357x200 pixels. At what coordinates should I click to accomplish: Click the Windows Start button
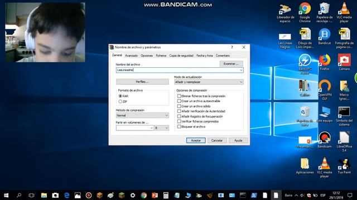coord(6,195)
